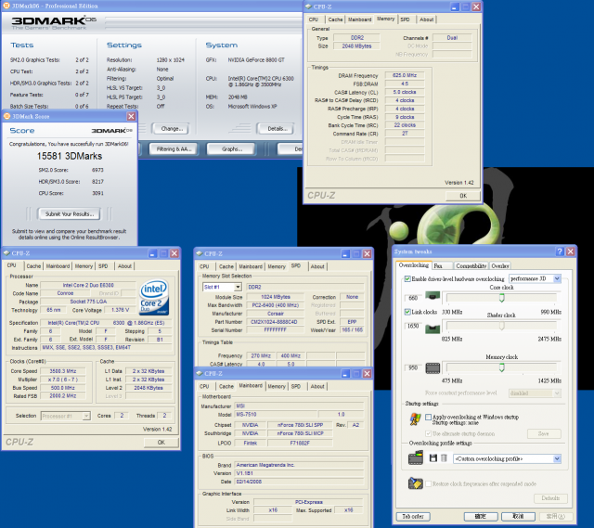Click the 3DMark06 title bar icon

pyautogui.click(x=6, y=6)
